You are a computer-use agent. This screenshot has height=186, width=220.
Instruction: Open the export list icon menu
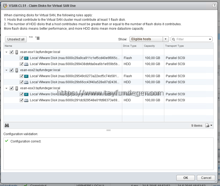pyautogui.click(x=209, y=125)
